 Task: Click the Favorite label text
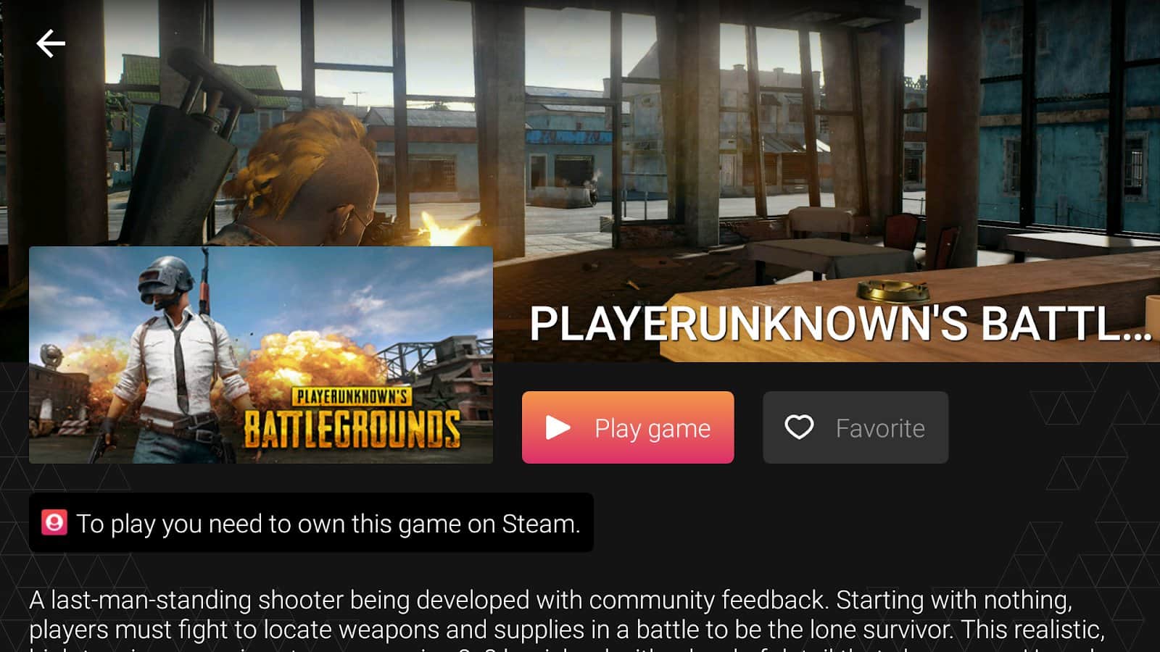point(880,428)
